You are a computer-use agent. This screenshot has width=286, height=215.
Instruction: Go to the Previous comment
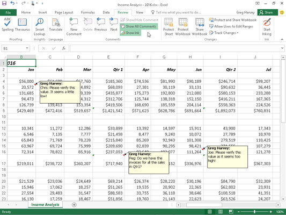coord(100,24)
